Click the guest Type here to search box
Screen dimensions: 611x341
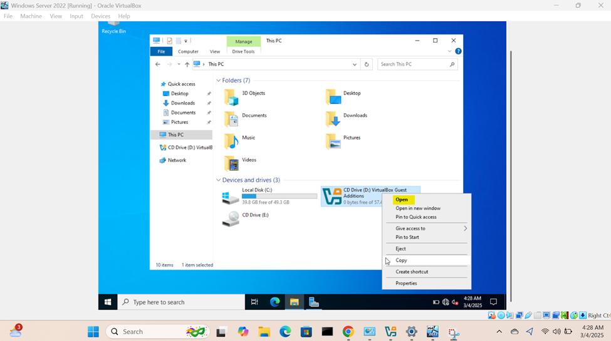pos(181,302)
